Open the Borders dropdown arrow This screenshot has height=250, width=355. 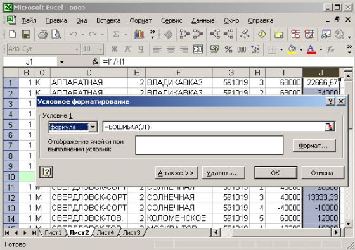click(281, 49)
